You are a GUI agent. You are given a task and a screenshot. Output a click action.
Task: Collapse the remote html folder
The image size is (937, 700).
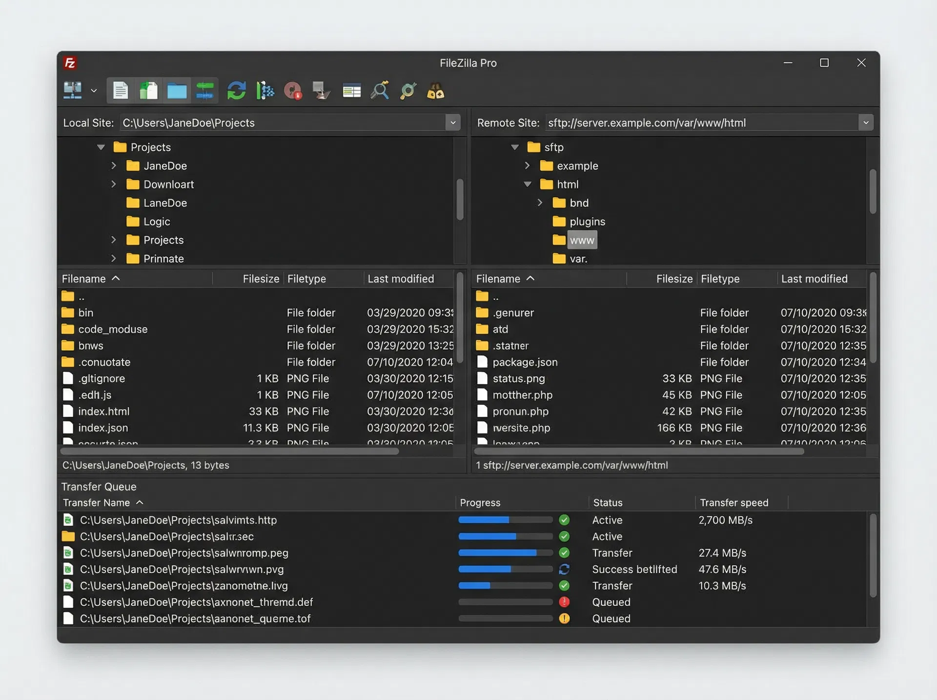point(528,185)
